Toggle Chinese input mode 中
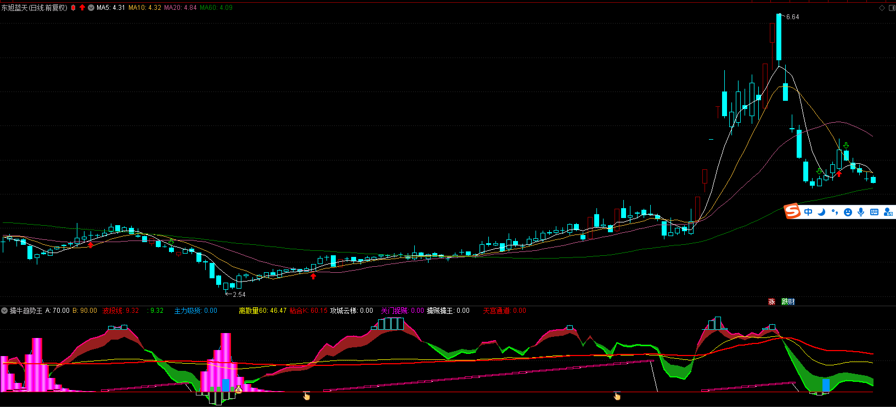Screen dimensions: 896x407 click(808, 212)
